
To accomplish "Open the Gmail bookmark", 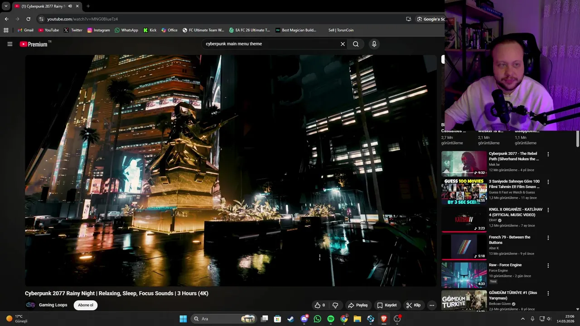I will [x=25, y=30].
